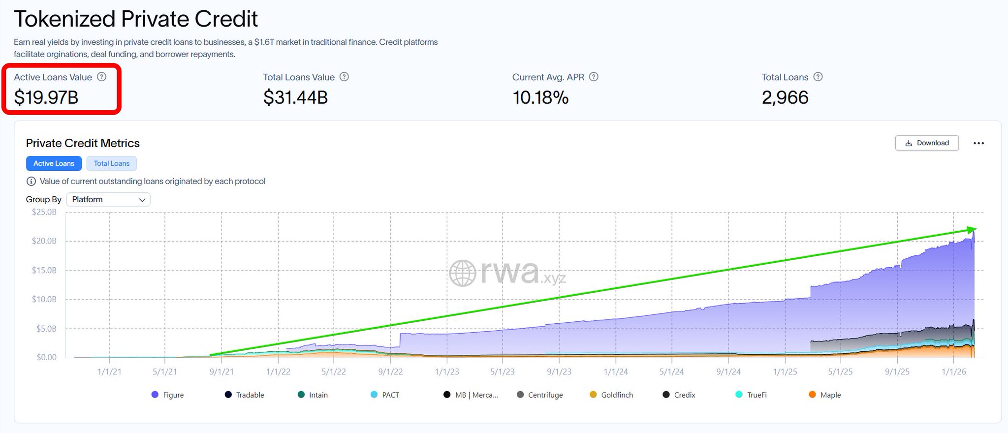Viewport: 1008px width, 433px height.
Task: Click the Group By dropdown chevron arrow
Action: 142,200
